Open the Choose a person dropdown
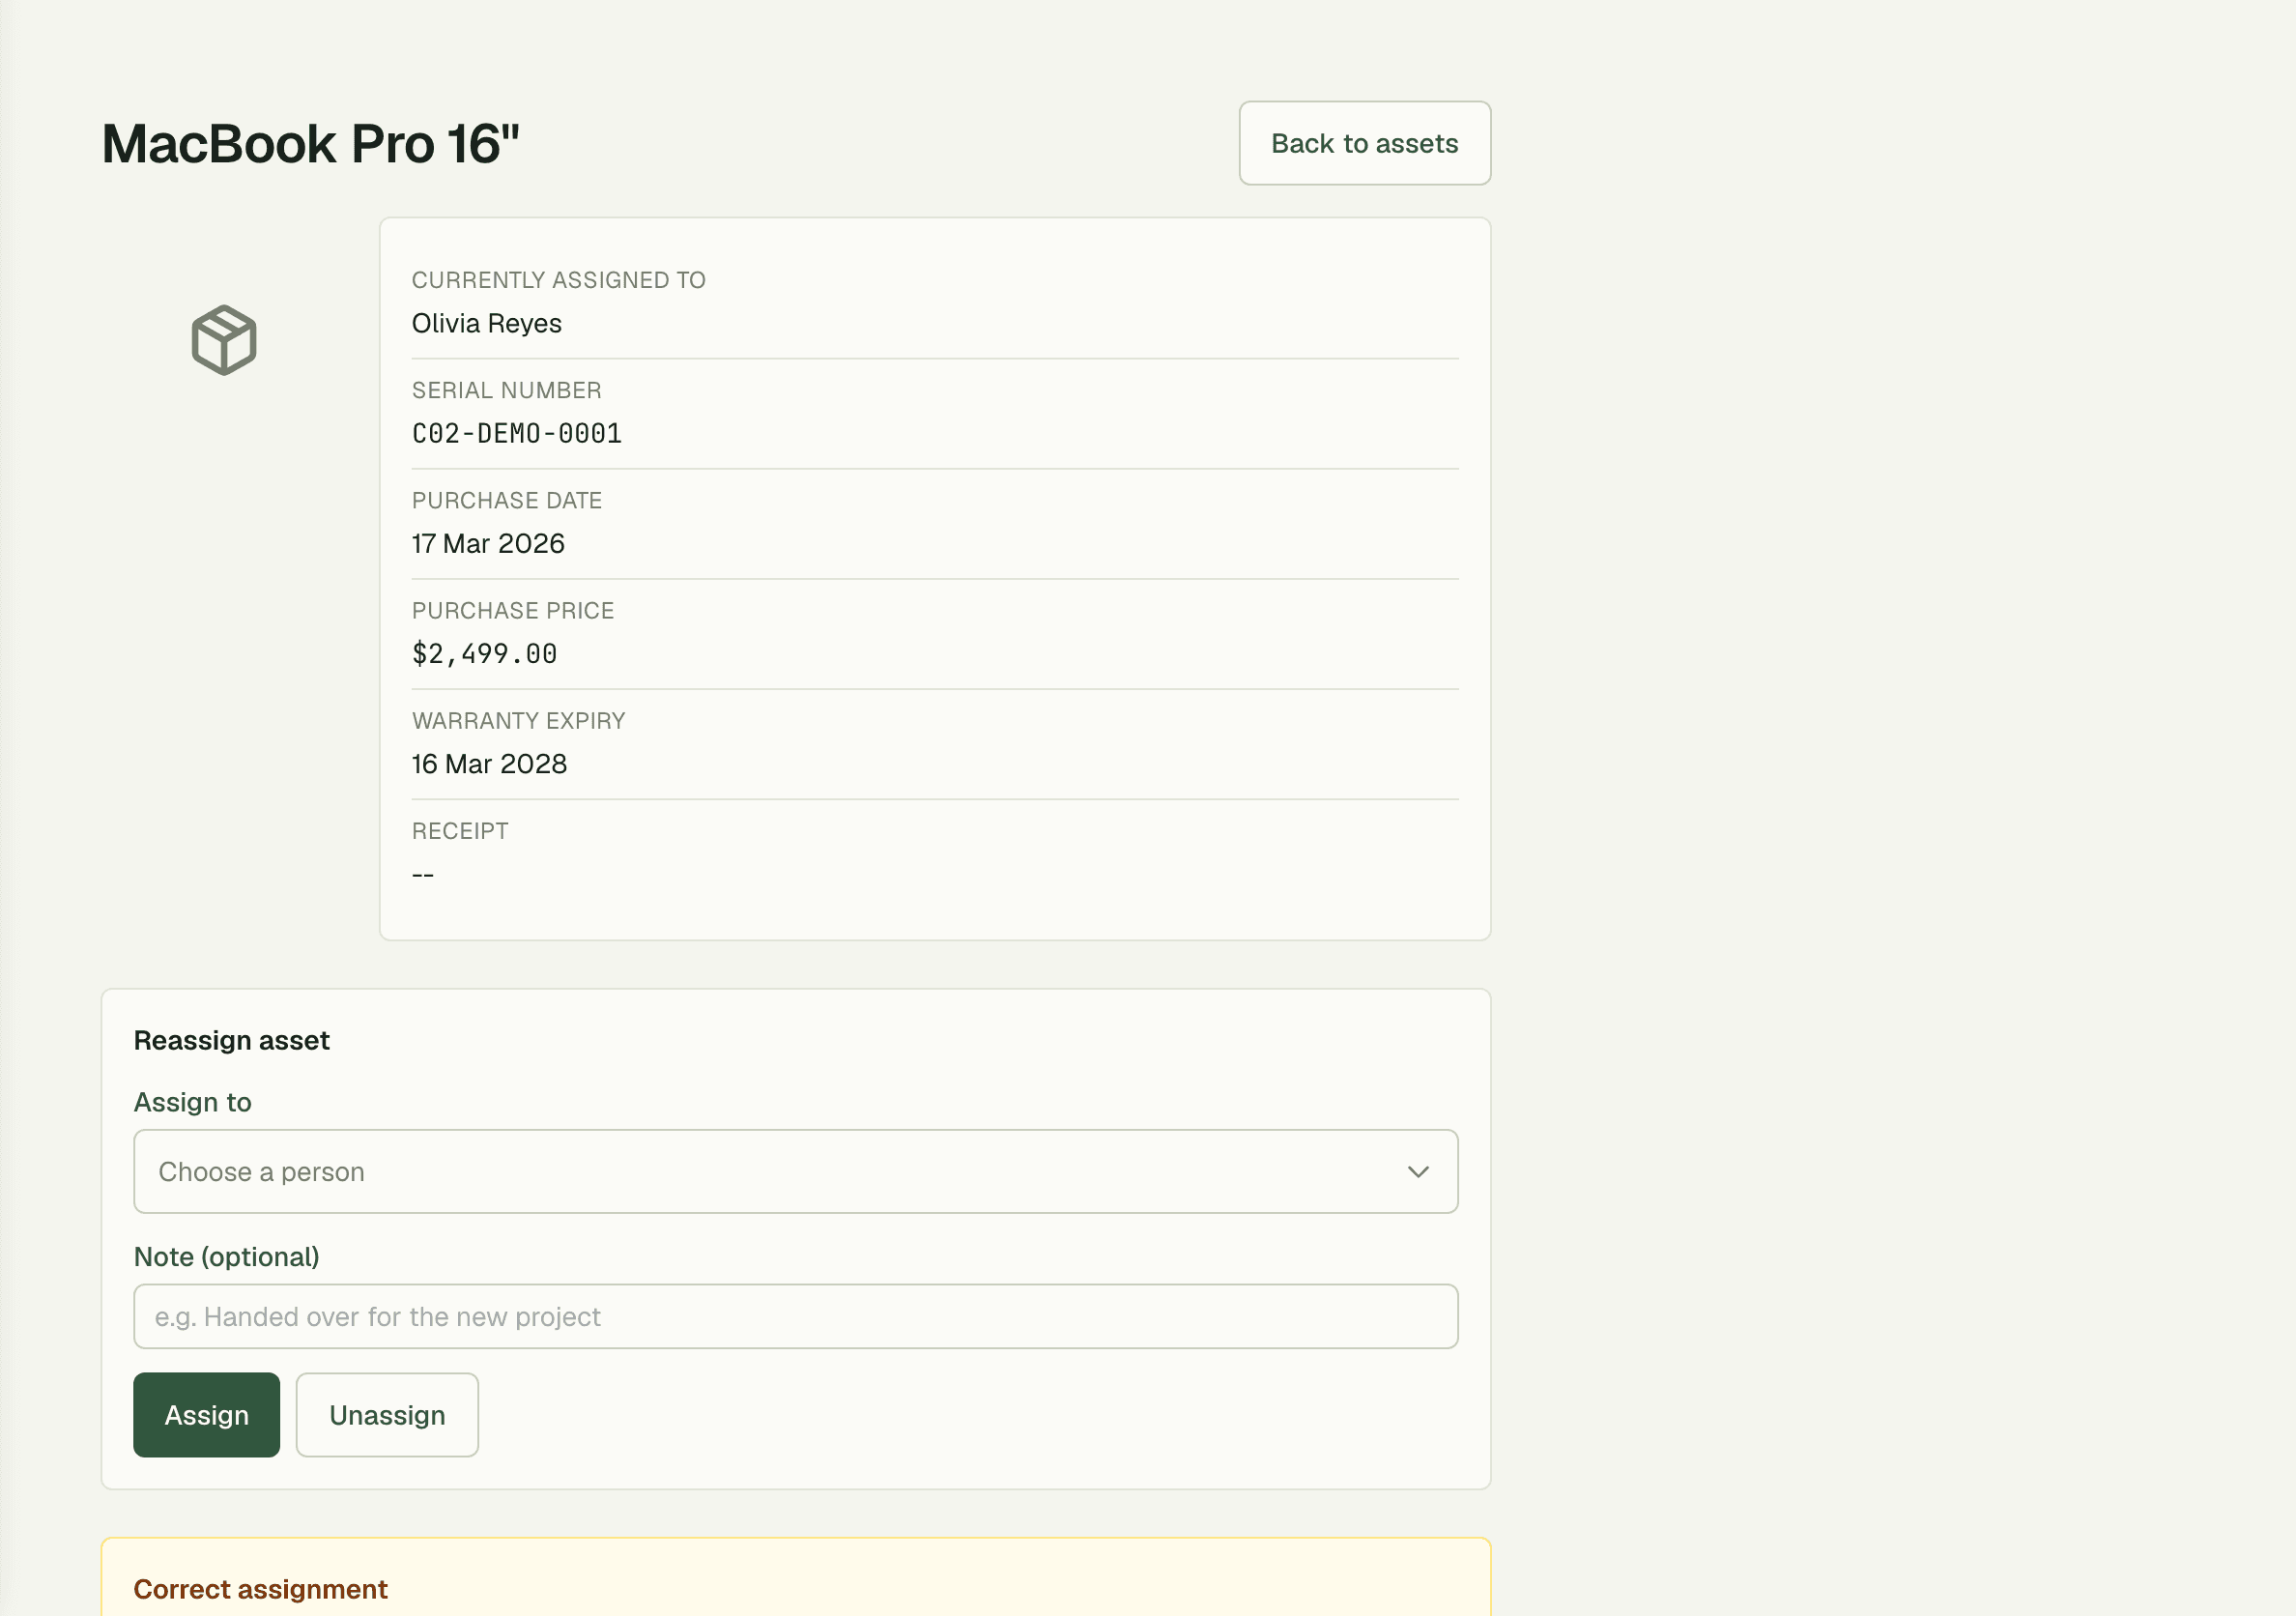The height and width of the screenshot is (1616, 2296). 795,1171
